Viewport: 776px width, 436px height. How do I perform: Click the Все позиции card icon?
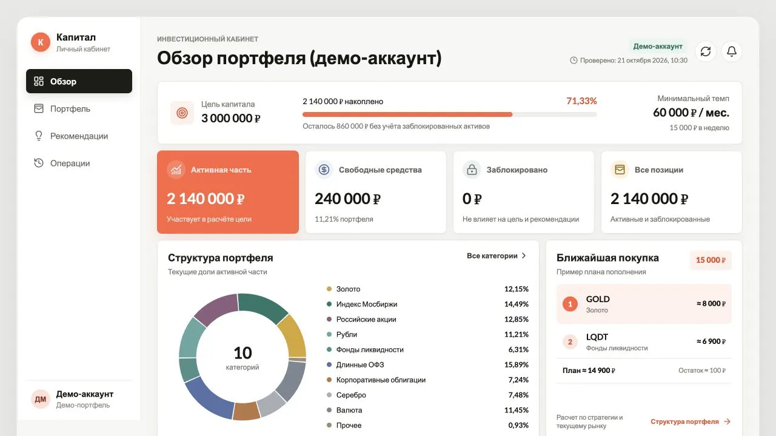tap(620, 170)
